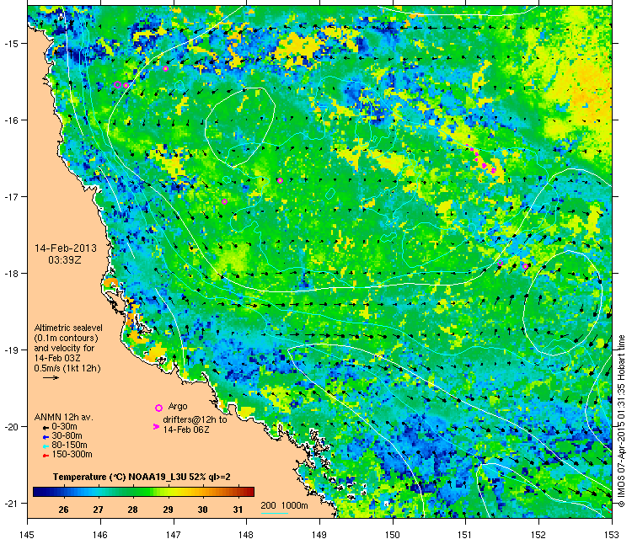Click the 0.5m/s velocity scale arrow
632x539 pixels.
51,377
